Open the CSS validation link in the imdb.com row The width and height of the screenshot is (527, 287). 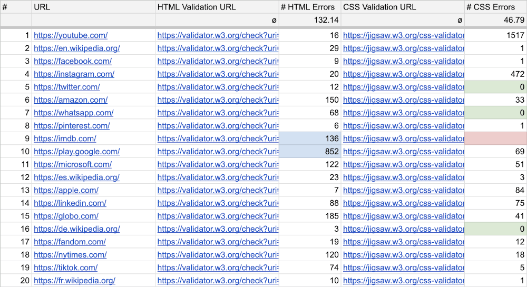tap(404, 138)
